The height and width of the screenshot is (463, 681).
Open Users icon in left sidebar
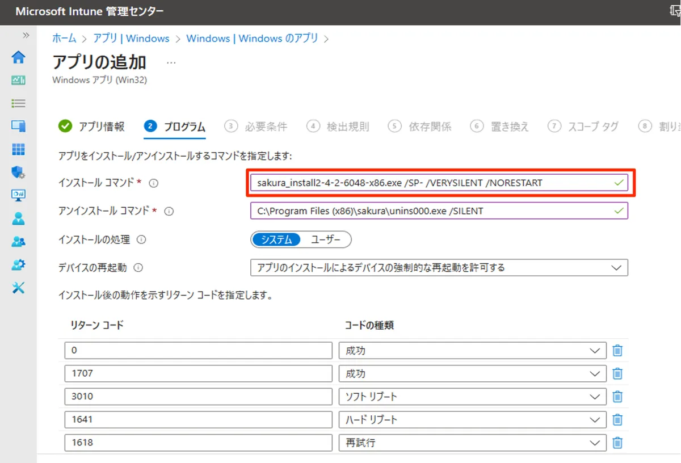pyautogui.click(x=19, y=218)
